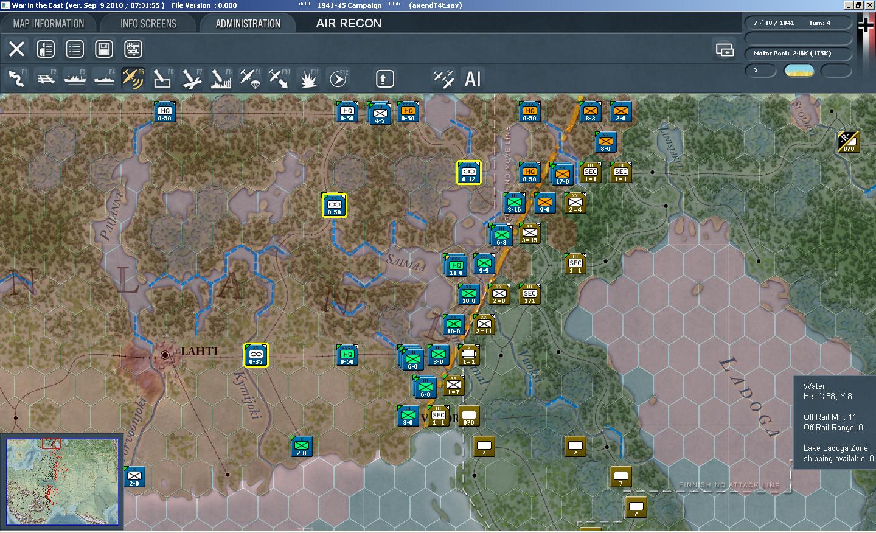Screen dimensions: 876x533
Task: Select the ADMINISTRATION tab
Action: click(x=248, y=24)
